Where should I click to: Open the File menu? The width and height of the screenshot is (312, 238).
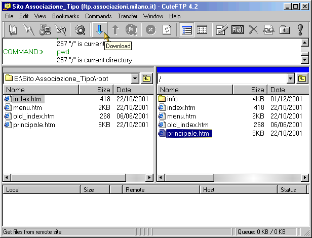[9, 16]
